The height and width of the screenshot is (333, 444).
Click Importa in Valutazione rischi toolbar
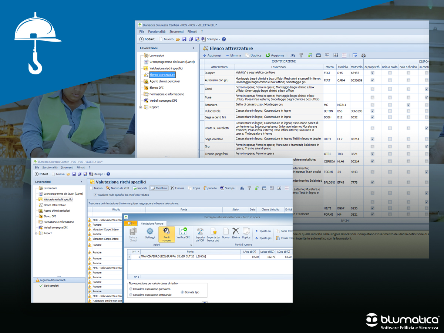140,188
